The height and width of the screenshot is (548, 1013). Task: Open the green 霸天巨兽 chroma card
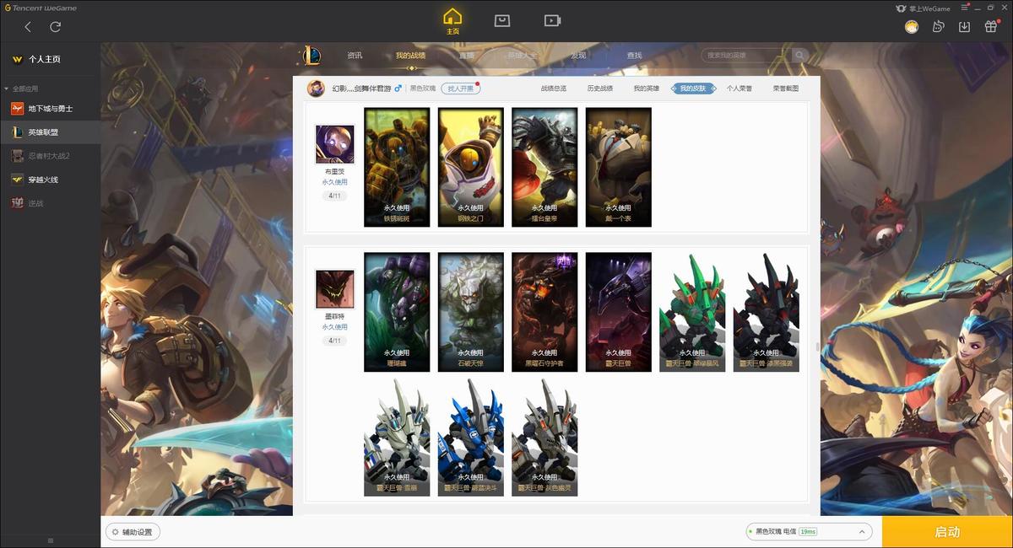(692, 312)
